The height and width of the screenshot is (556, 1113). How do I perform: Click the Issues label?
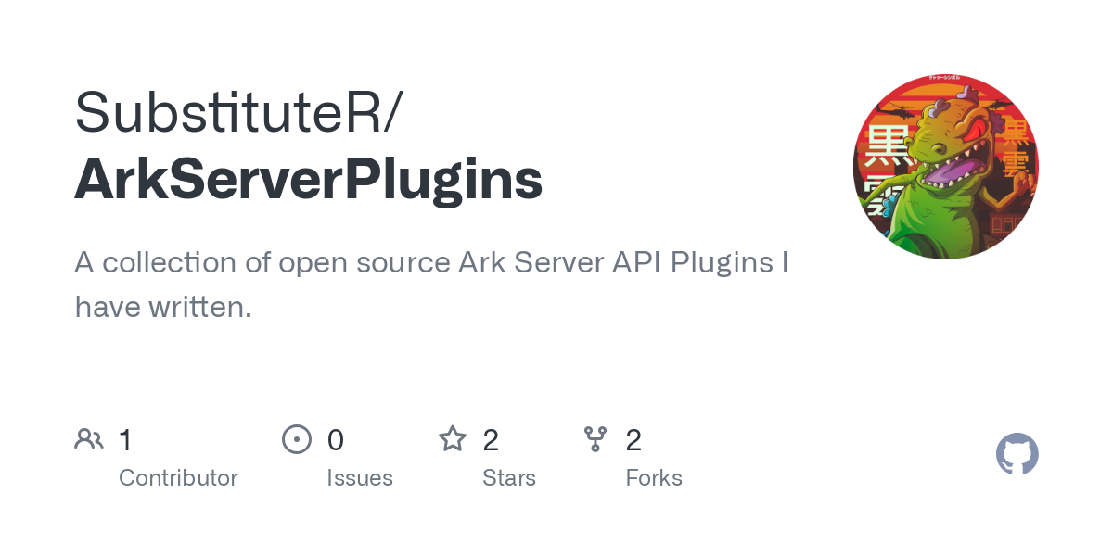point(360,478)
